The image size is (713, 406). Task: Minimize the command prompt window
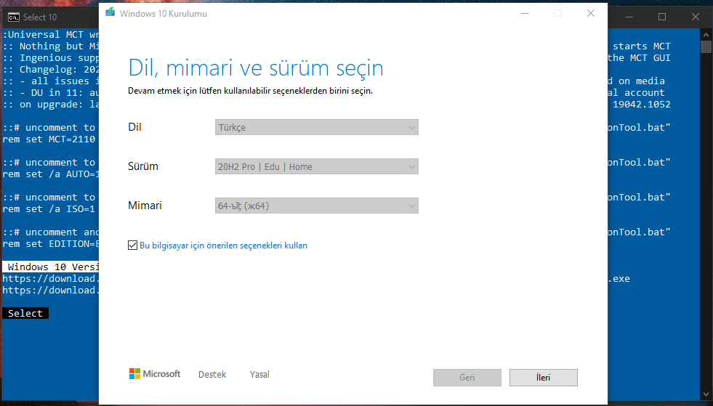pyautogui.click(x=629, y=17)
